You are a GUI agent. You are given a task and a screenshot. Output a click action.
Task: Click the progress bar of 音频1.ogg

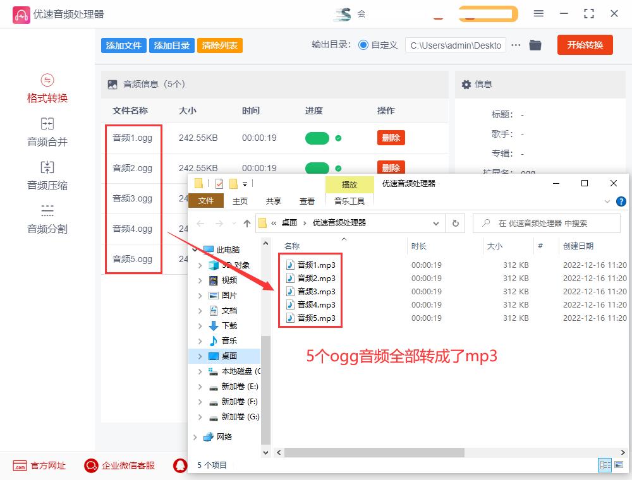tap(317, 137)
